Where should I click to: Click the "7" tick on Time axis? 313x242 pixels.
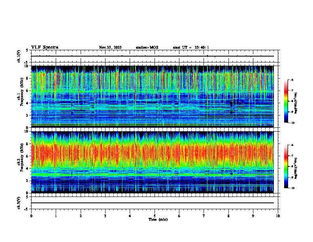[x=204, y=216]
